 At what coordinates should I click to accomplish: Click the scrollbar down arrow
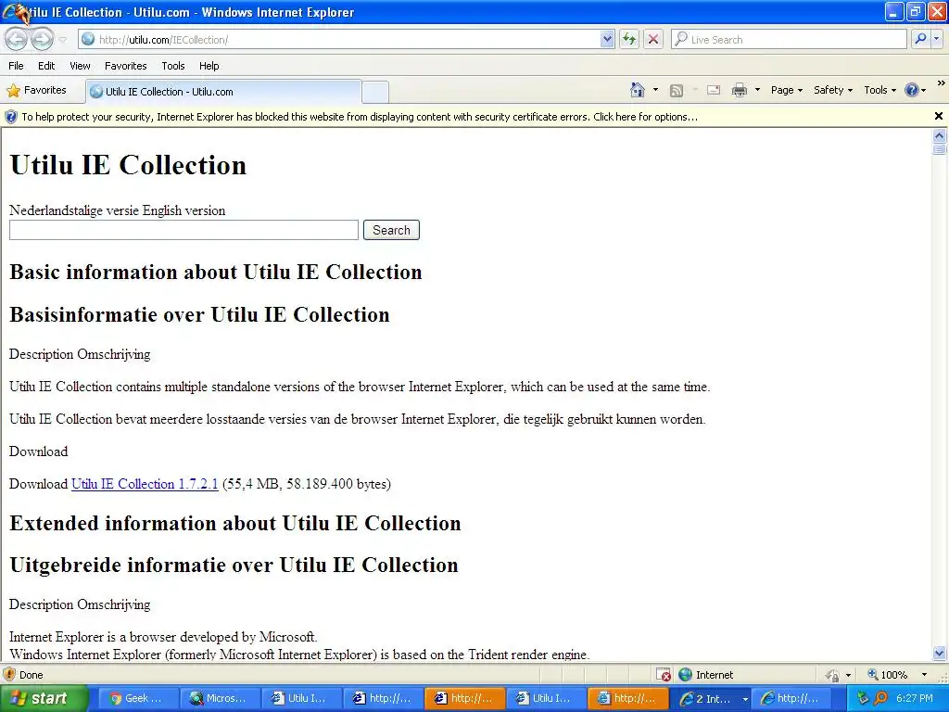point(940,653)
